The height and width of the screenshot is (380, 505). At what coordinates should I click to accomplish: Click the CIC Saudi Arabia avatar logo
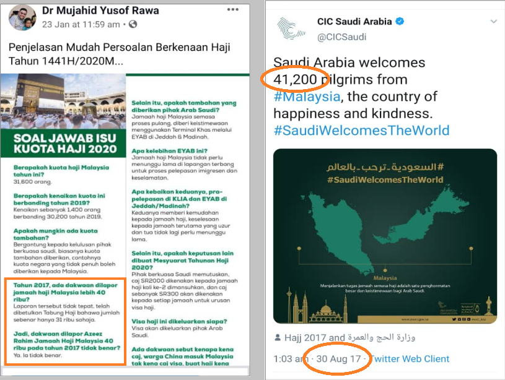coord(291,28)
